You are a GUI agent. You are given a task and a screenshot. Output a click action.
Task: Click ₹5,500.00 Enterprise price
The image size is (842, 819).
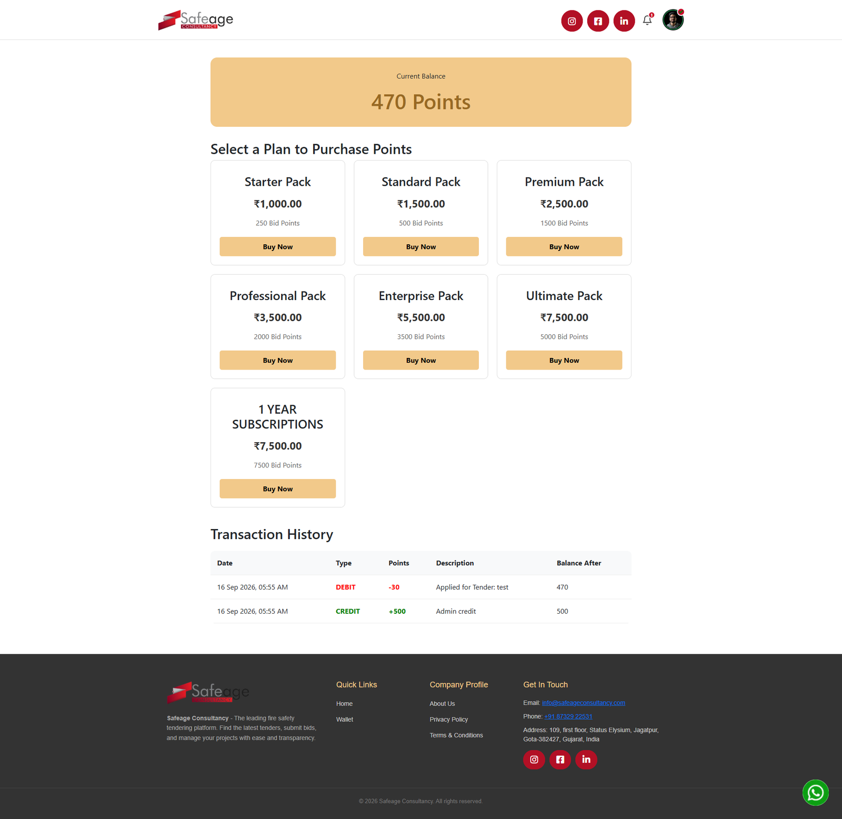(x=421, y=317)
